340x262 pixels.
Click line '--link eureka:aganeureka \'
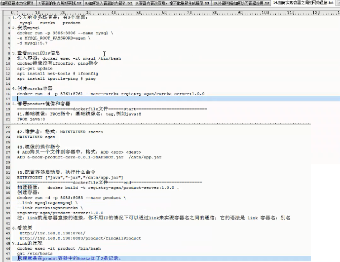click(x=50, y=208)
